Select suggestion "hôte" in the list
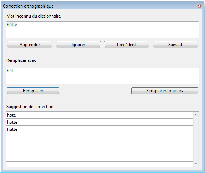The width and height of the screenshot is (205, 173). click(x=99, y=115)
